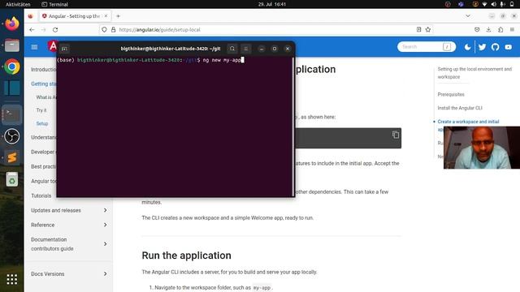Open the Firefox extensions icon

coord(500,29)
